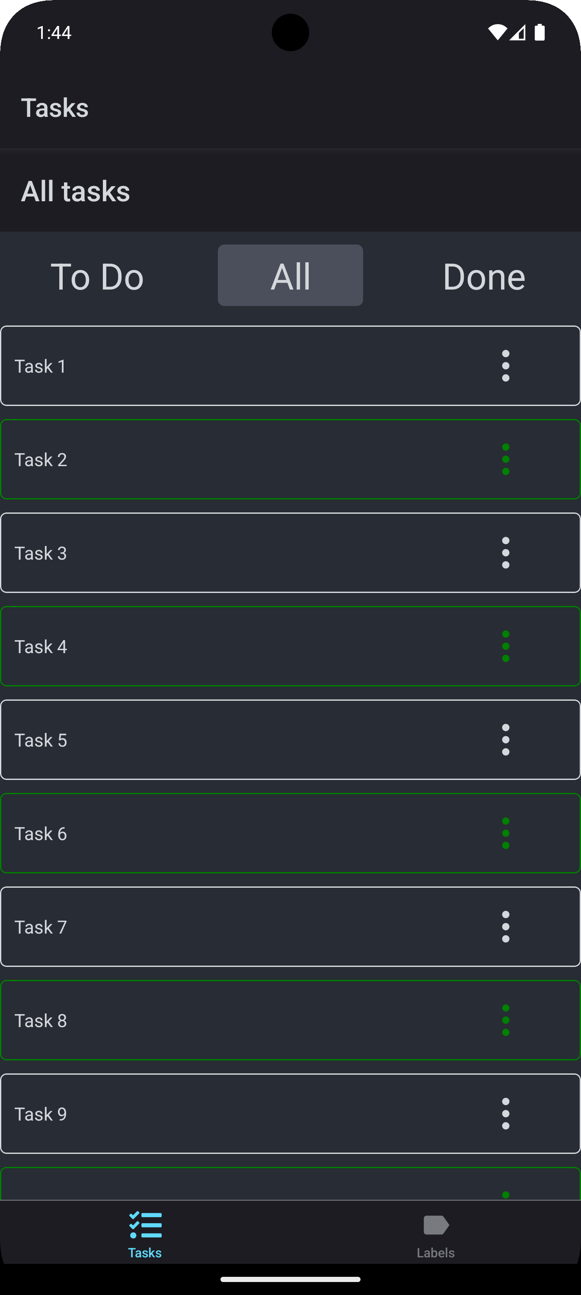
Task: Switch to the To Do filter
Action: point(97,276)
